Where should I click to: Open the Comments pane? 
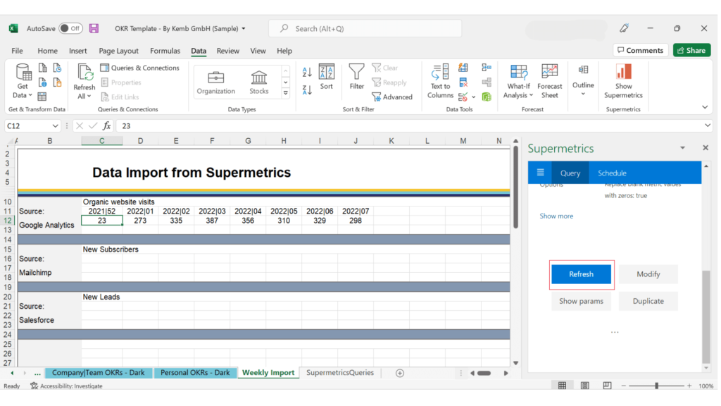point(641,50)
